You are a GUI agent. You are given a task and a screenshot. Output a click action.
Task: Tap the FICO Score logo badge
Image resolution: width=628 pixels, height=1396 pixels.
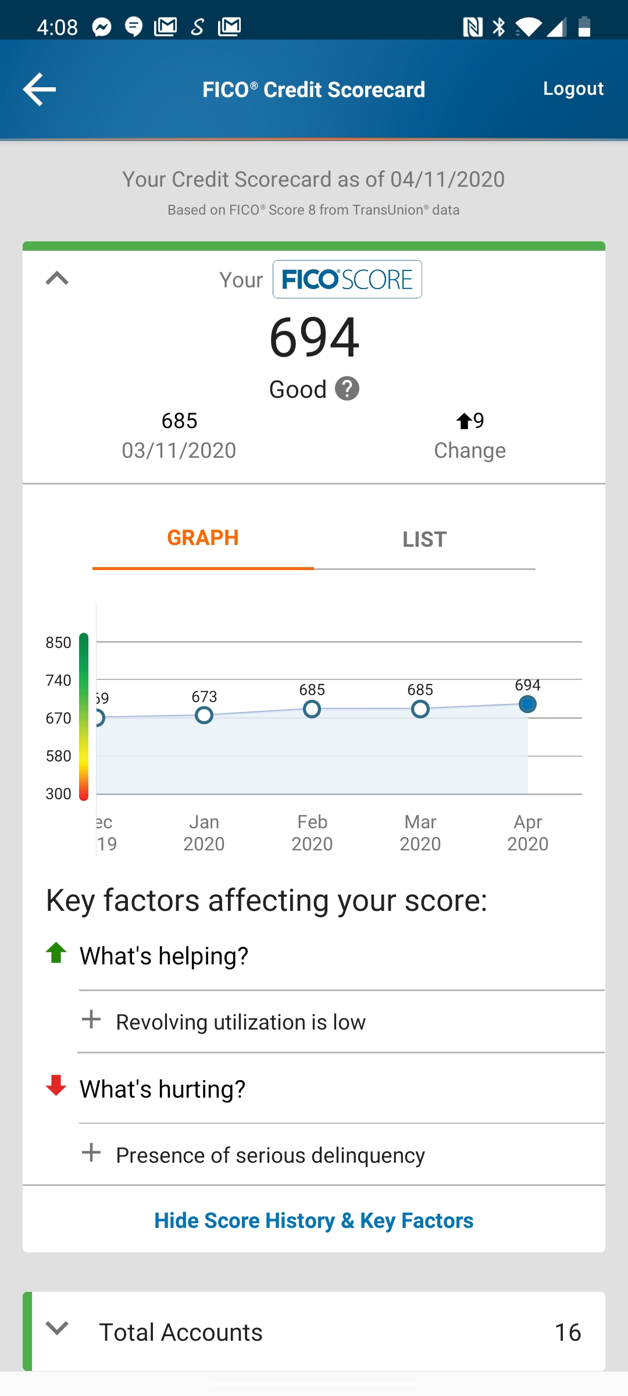click(x=347, y=279)
